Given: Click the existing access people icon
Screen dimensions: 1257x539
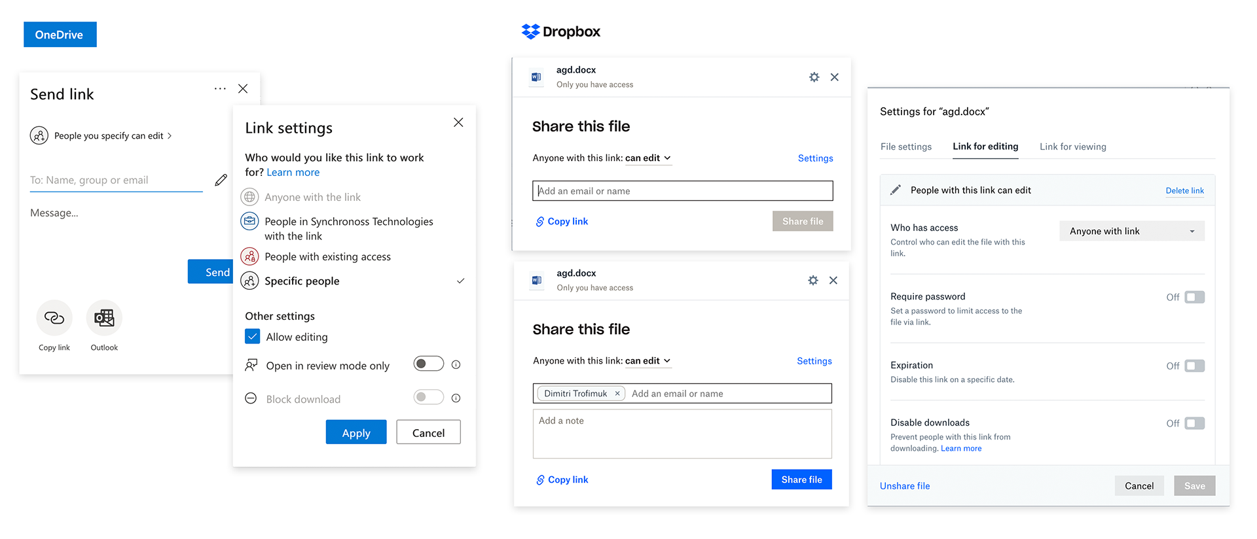Looking at the screenshot, I should [x=250, y=256].
